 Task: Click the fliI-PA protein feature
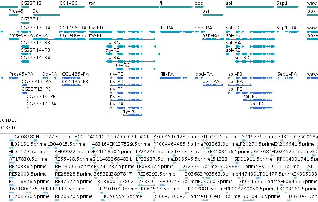[174, 78]
